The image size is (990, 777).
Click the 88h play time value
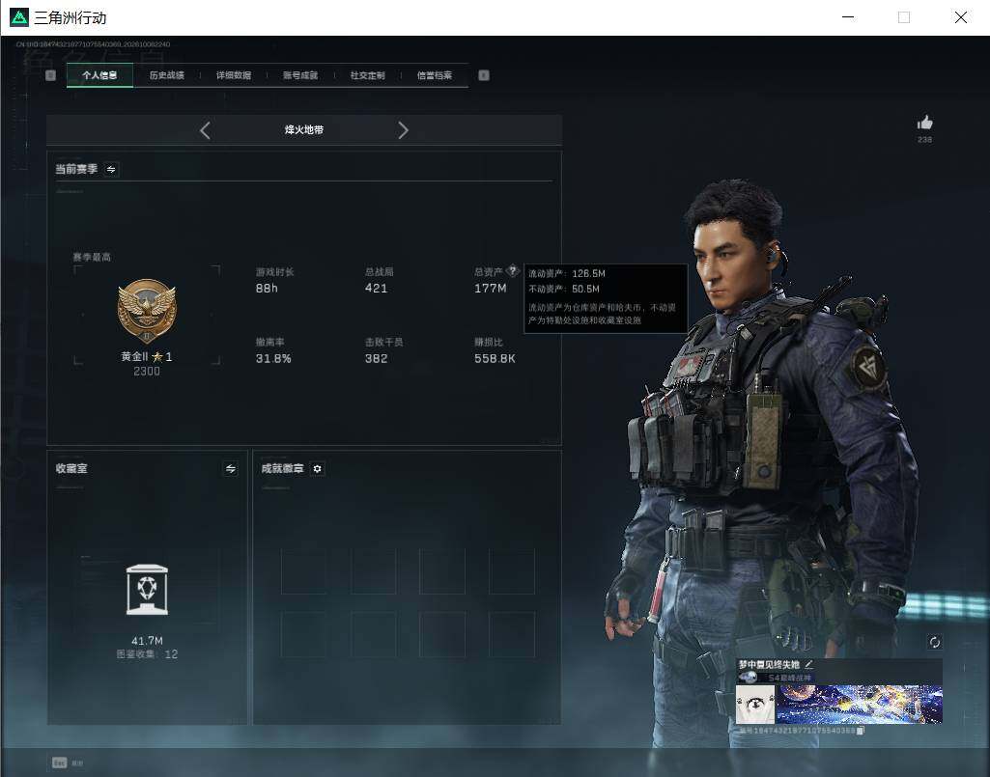[267, 289]
